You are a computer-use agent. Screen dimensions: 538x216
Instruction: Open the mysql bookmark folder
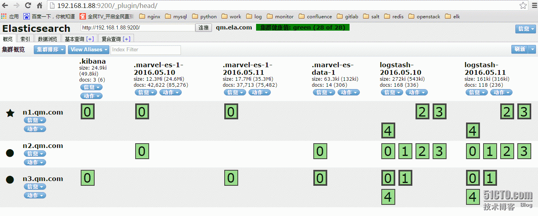point(176,17)
